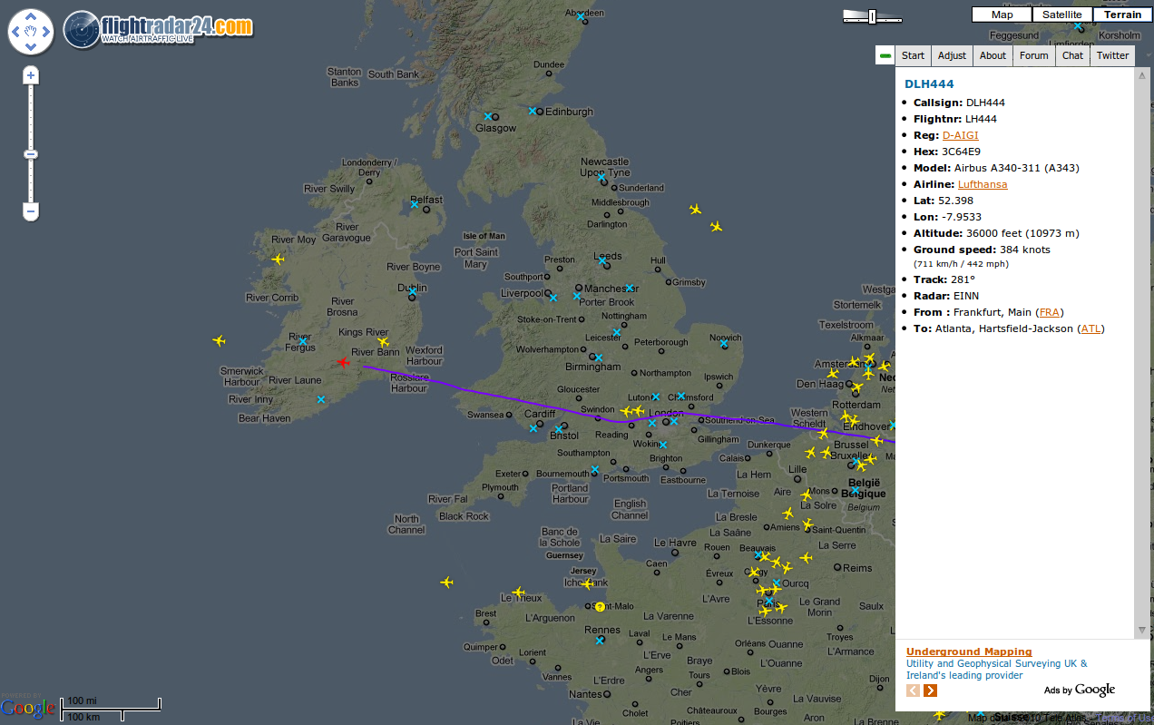Zoom out with the minus button
The height and width of the screenshot is (725, 1154).
click(x=31, y=212)
